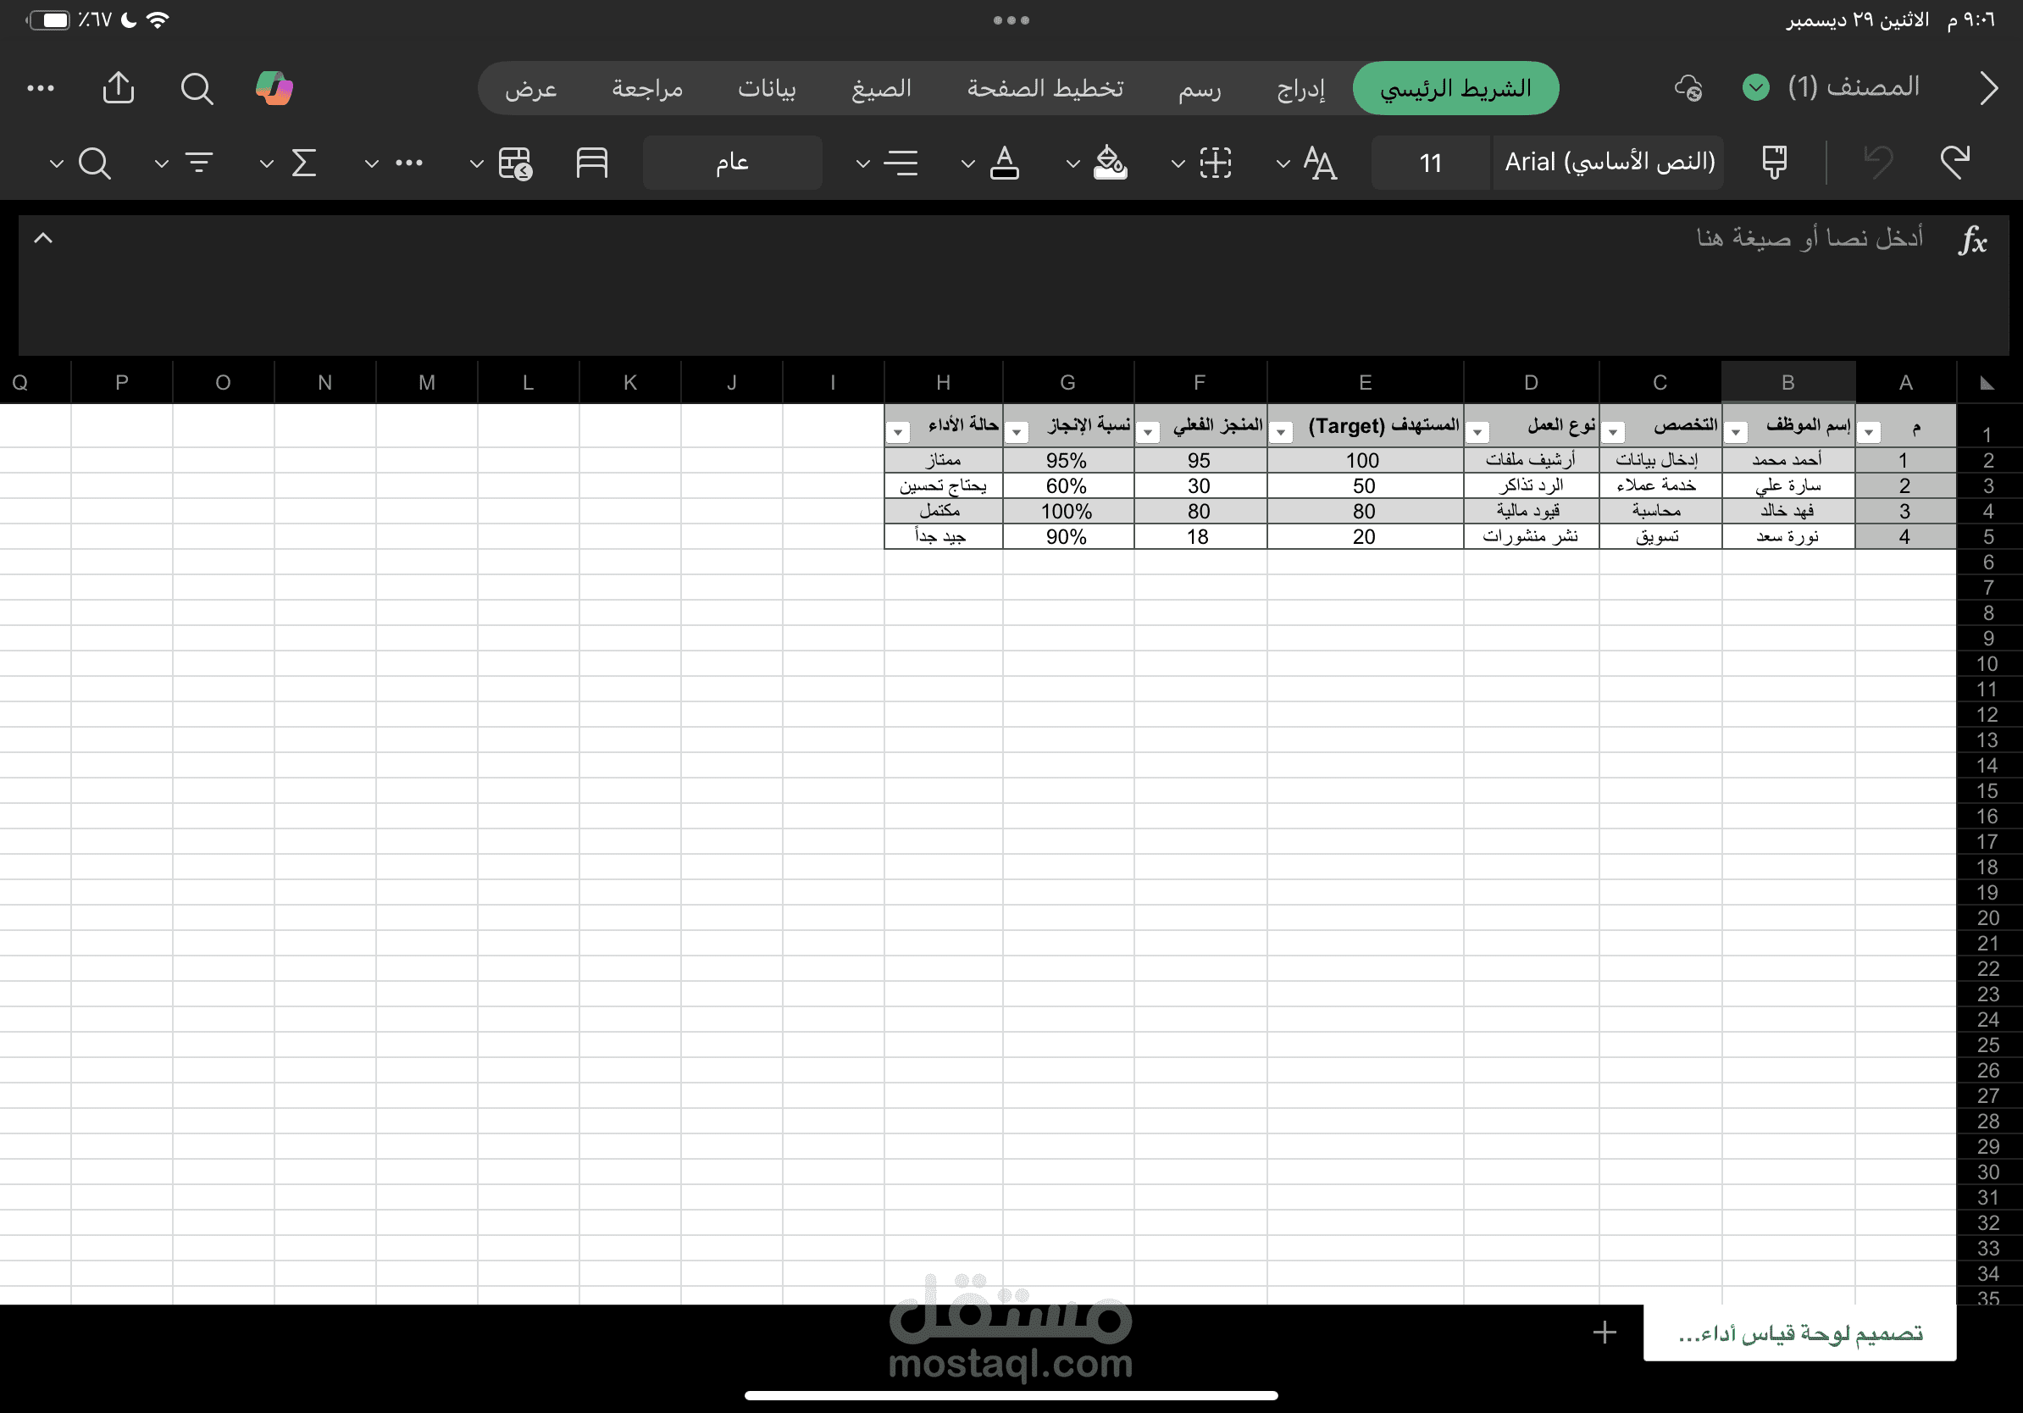
Task: Open filter for نوع العمل column
Action: point(1478,433)
